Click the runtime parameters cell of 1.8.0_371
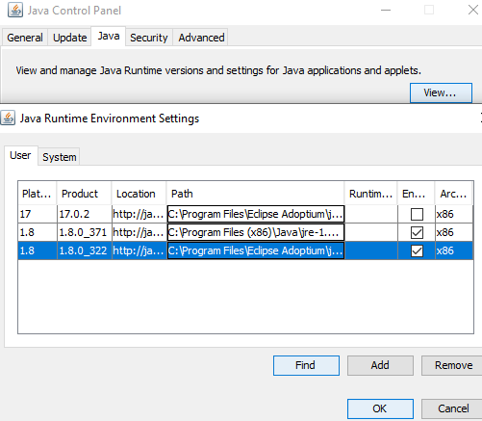The width and height of the screenshot is (482, 421). point(371,232)
